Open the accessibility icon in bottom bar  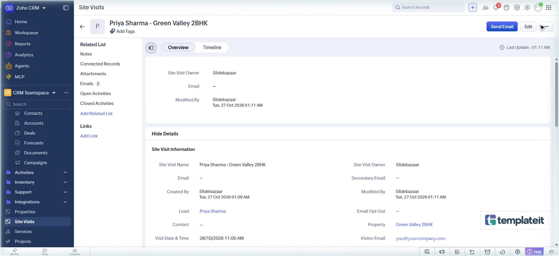pyautogui.click(x=517, y=252)
